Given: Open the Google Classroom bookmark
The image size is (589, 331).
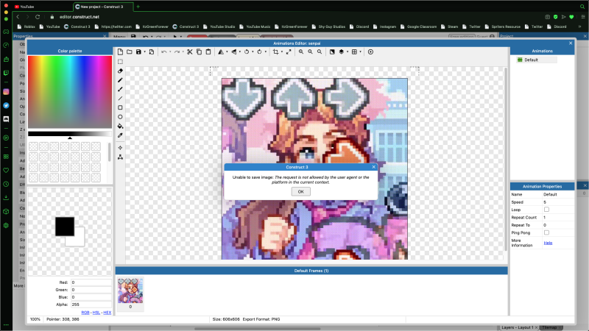Looking at the screenshot, I should tap(418, 26).
